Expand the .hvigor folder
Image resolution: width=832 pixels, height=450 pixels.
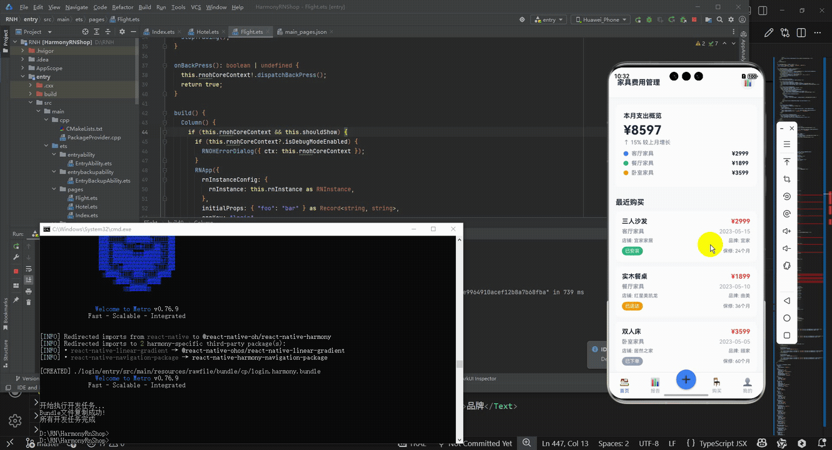tap(23, 51)
